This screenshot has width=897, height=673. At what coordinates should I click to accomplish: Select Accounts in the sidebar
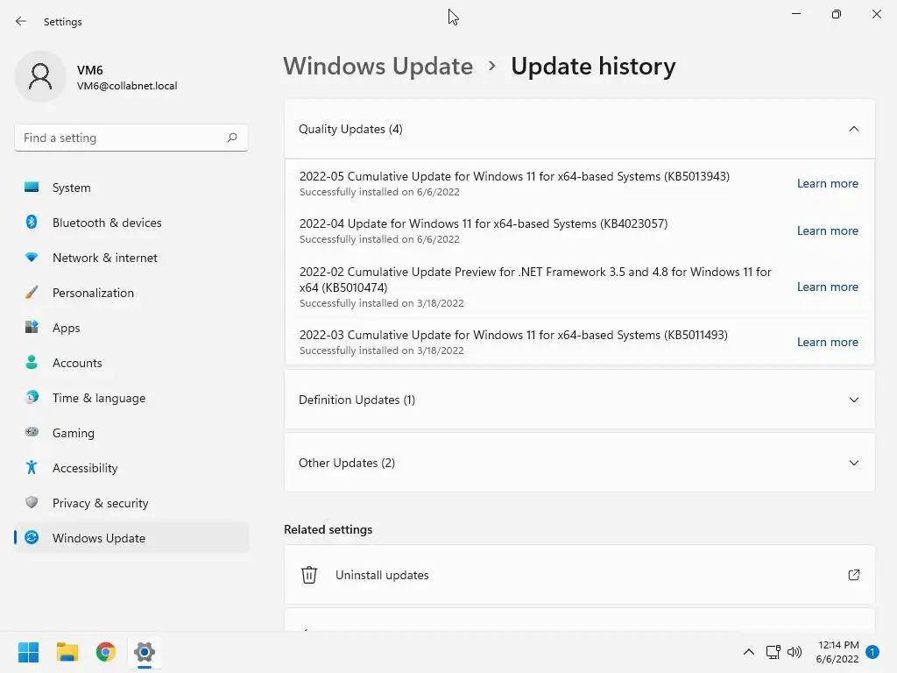131,362
